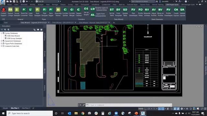Screen dimensions: 207x116
Task: Open the Start drawing tab
Action: [x=6, y=23]
